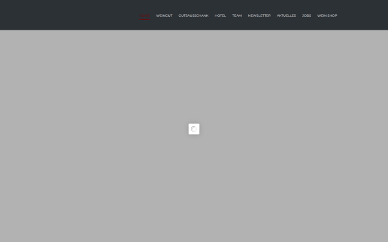View the JOBS page

click(x=307, y=15)
